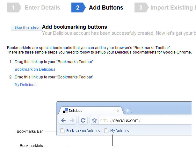Click the Delicious favicon on the tab

(x=65, y=111)
